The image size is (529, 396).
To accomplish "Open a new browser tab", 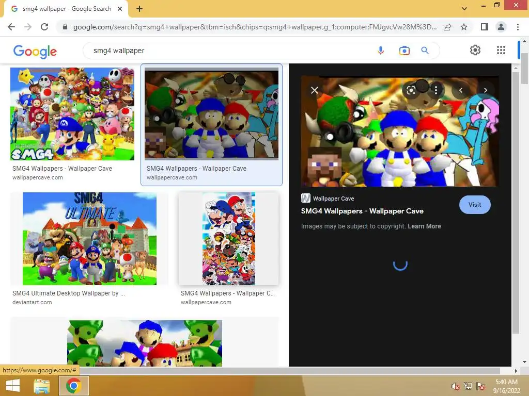I will 139,9.
